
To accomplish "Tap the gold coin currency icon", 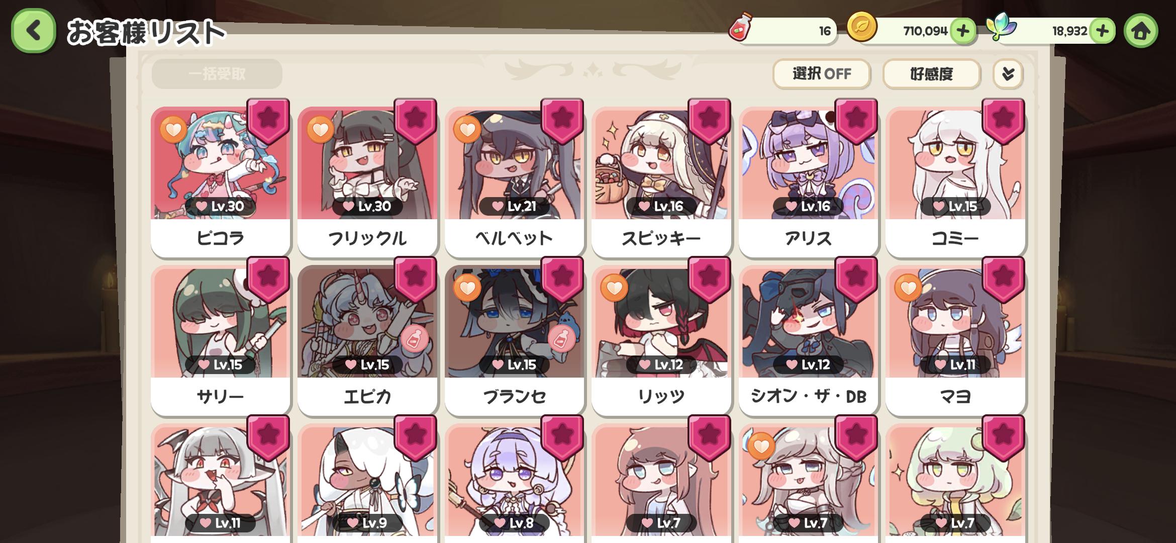I will (x=861, y=27).
